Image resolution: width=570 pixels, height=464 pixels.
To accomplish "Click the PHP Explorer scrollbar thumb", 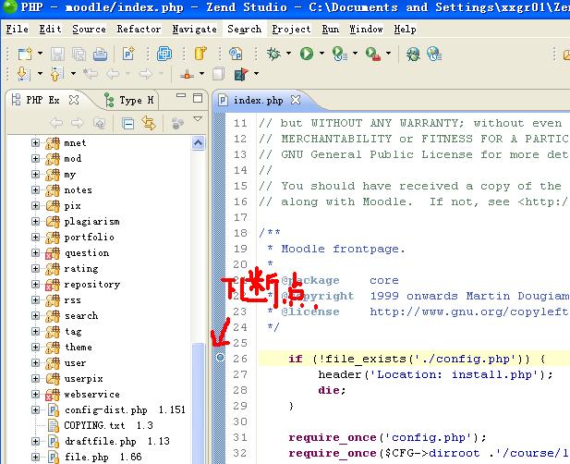I will (198, 403).
